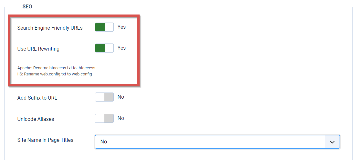This screenshot has width=358, height=166.
Task: Click the Search Engine Friendly URLs label
Action: tap(50, 28)
